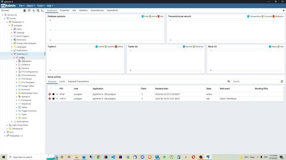
Task: Click the Catalogs node icon in tree
Action: [15, 32]
